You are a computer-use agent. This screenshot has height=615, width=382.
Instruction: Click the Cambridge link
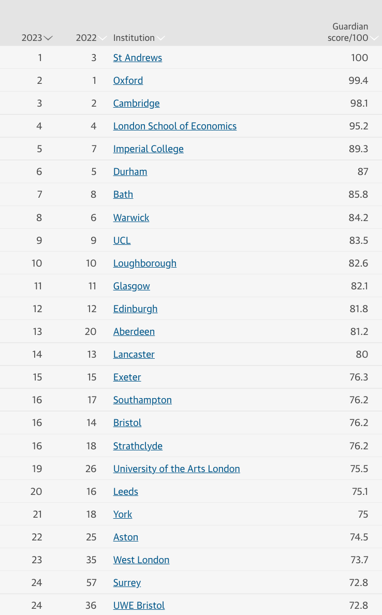(136, 103)
